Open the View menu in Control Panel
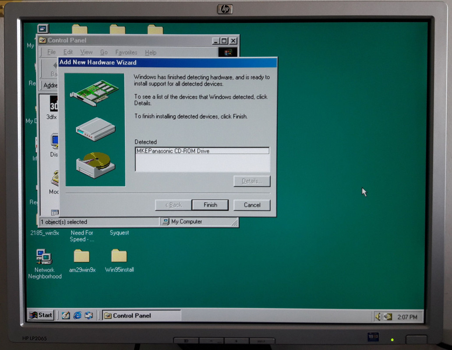The width and height of the screenshot is (452, 350). tap(86, 52)
